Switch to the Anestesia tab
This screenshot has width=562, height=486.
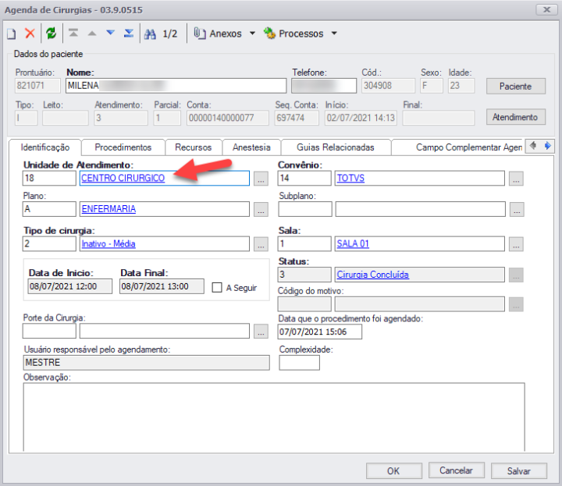pos(251,147)
